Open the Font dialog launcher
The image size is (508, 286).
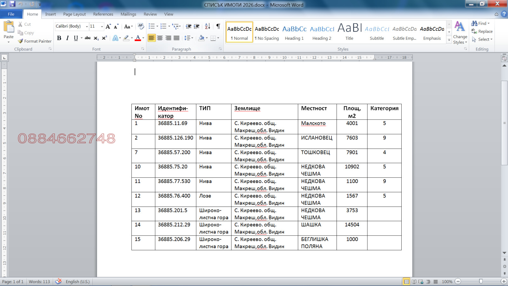coord(143,49)
